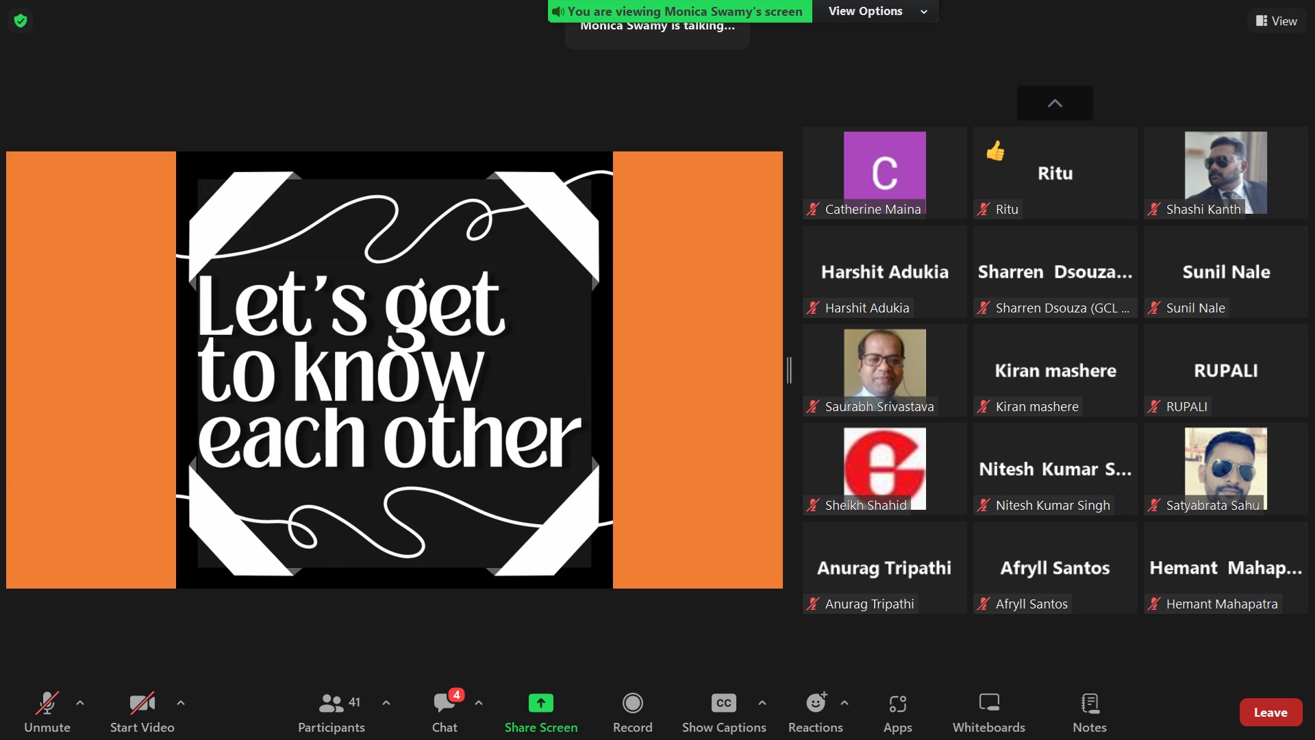Screen dimensions: 1315x740
Task: Click the View layout menu button
Action: [x=1277, y=21]
